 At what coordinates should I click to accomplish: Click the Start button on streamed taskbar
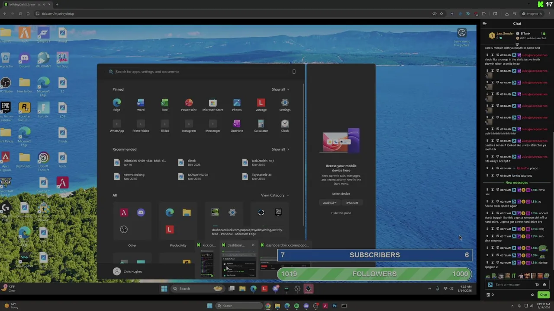click(164, 289)
